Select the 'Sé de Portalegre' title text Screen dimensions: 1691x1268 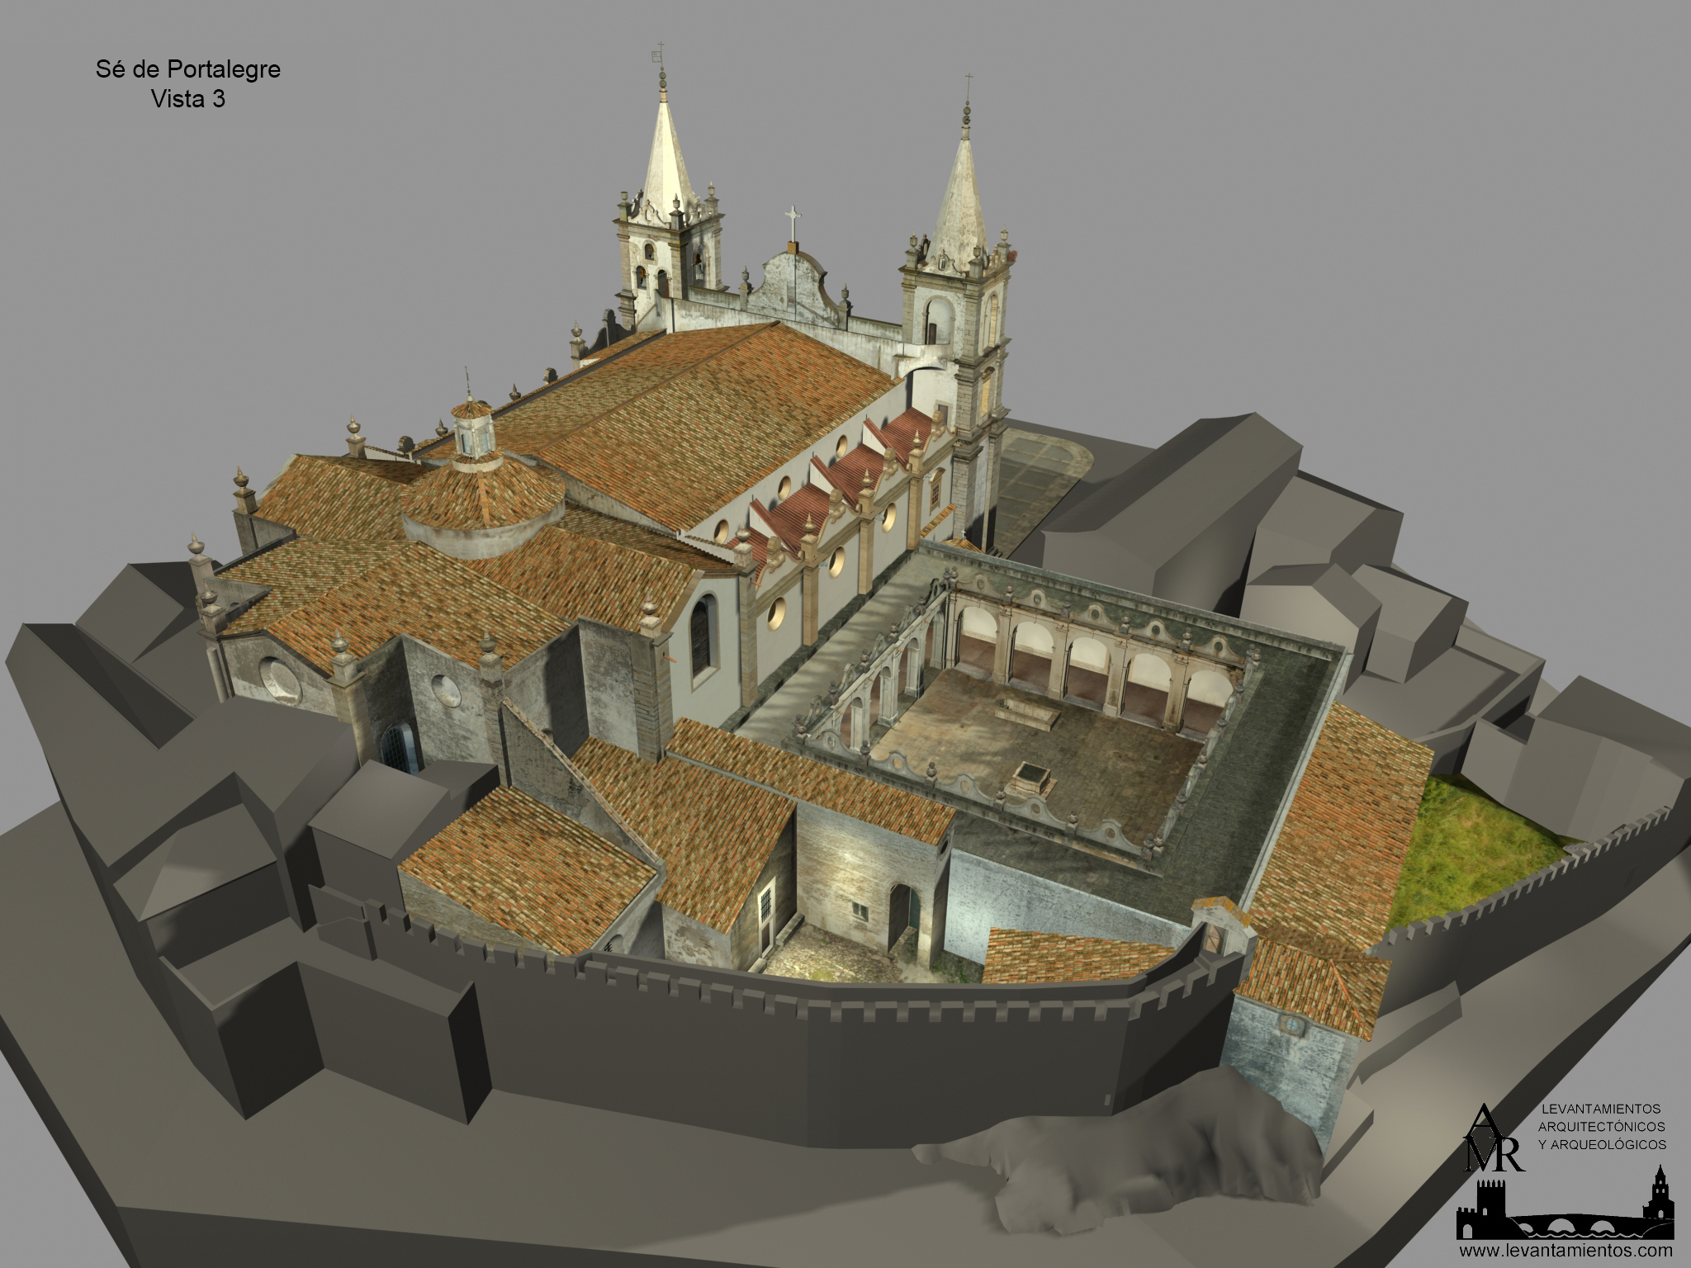pyautogui.click(x=187, y=69)
